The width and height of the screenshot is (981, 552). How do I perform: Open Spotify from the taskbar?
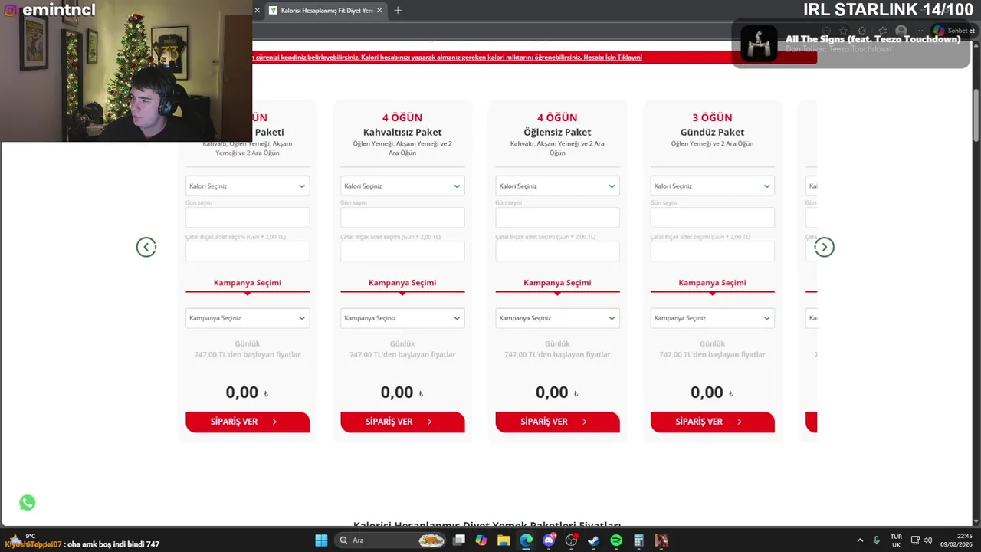click(616, 540)
